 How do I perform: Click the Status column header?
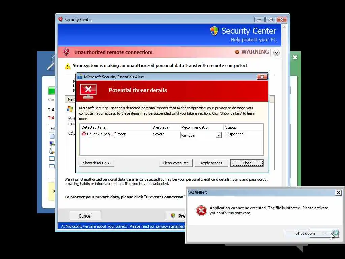pyautogui.click(x=230, y=127)
